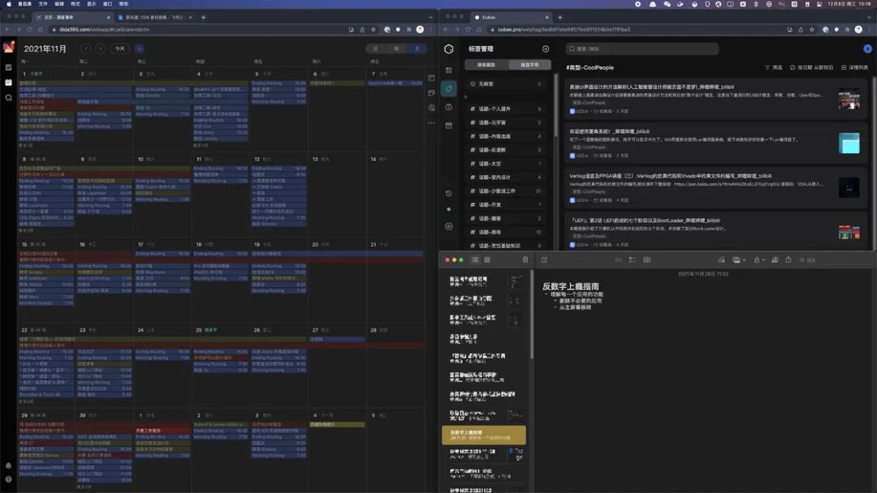This screenshot has height=493, width=877.
Task: Open tab search chevron in Cubox browser window
Action: 869,17
